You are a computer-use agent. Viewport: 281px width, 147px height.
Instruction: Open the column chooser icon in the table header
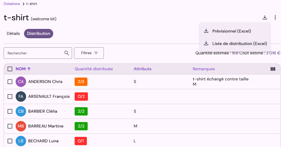point(273,69)
